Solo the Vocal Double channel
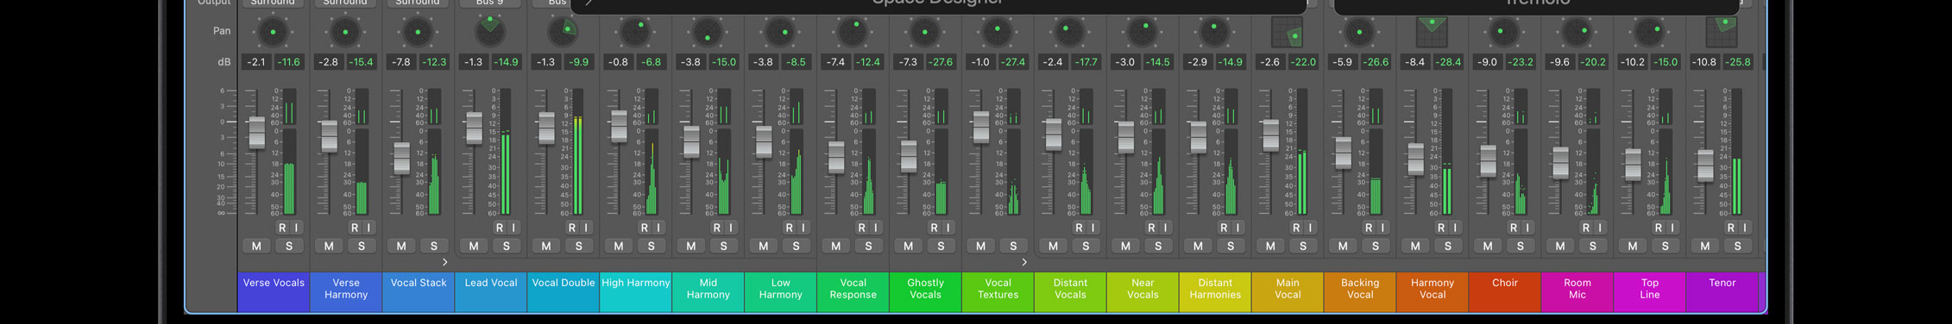1952x324 pixels. (x=578, y=246)
